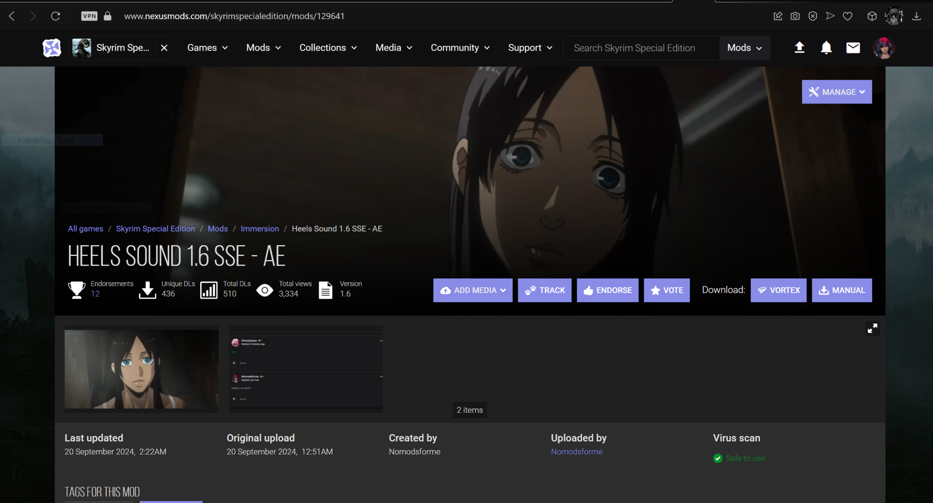Open notifications bell

pyautogui.click(x=826, y=48)
